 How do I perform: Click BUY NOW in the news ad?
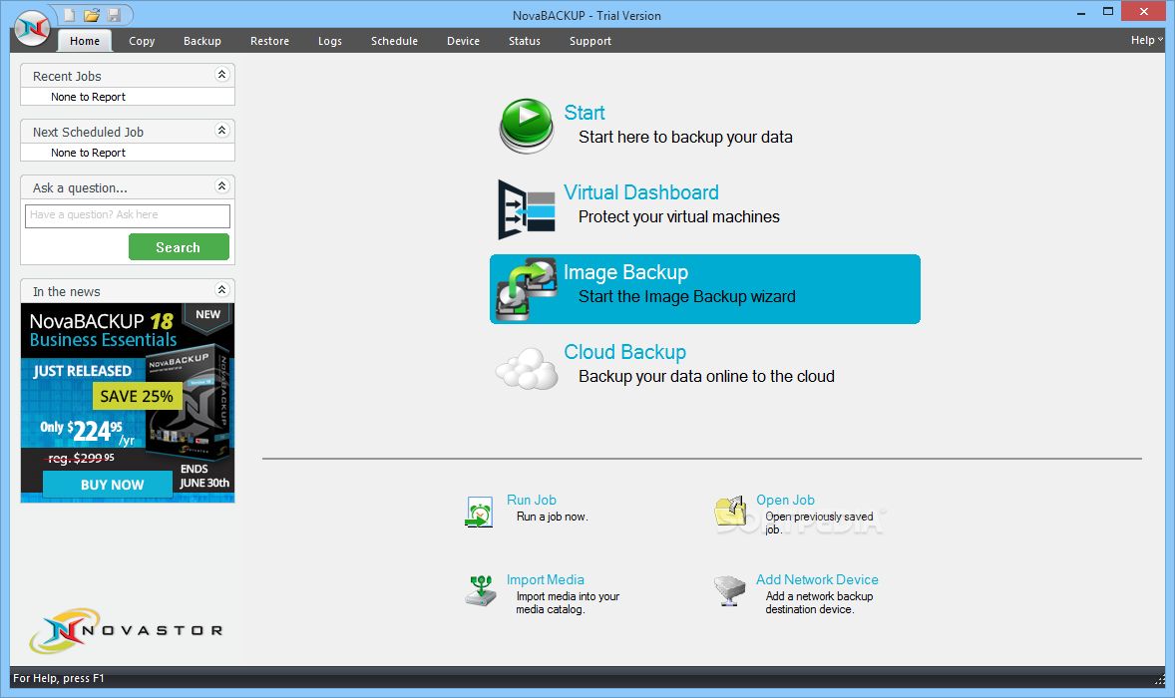107,485
